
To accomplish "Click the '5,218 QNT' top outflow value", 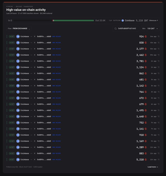I will click(x=142, y=20).
